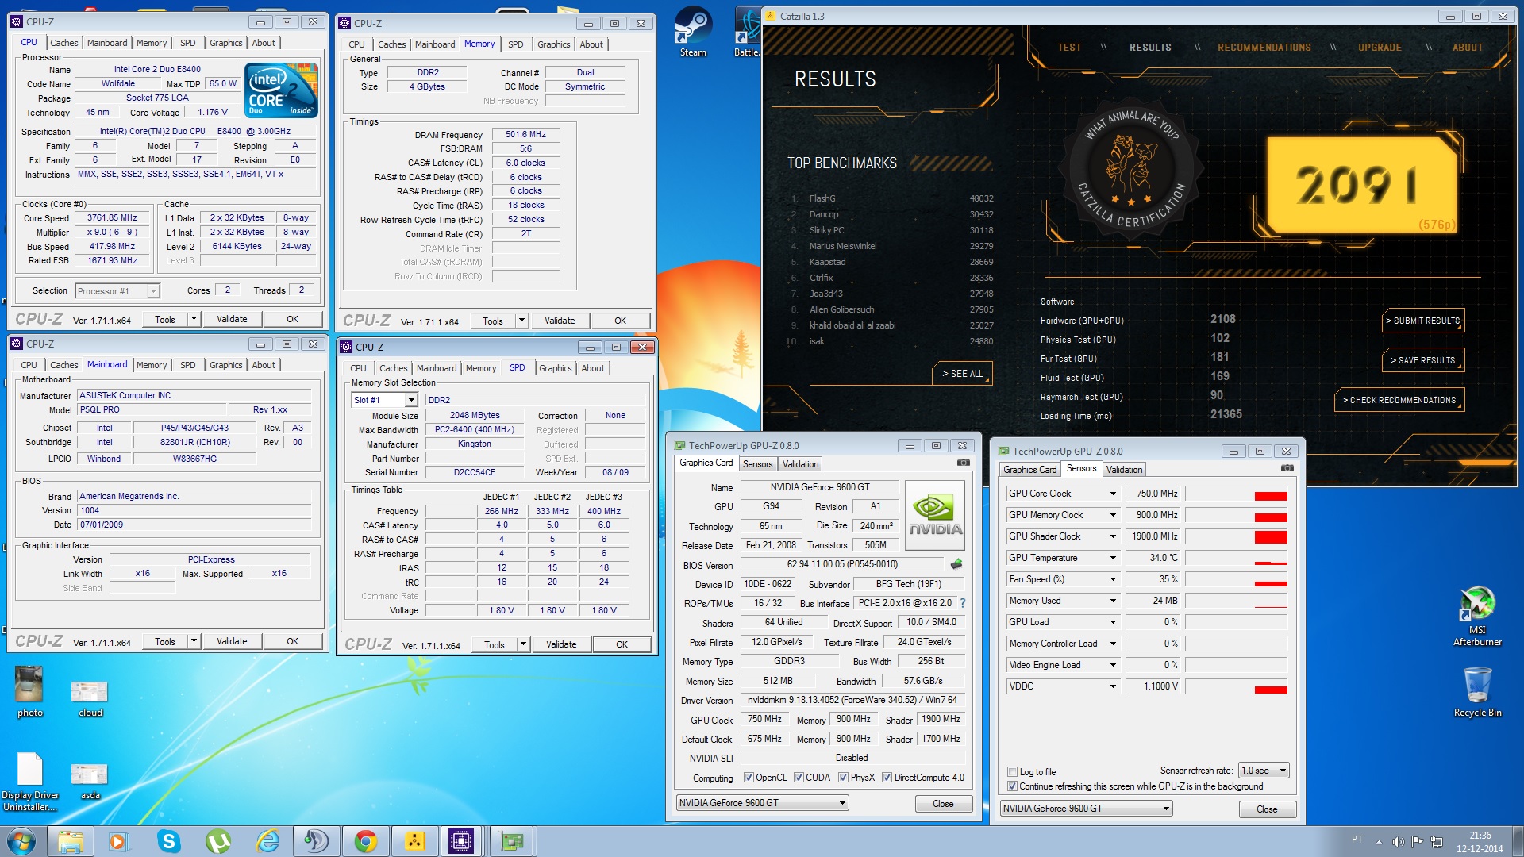Image resolution: width=1524 pixels, height=857 pixels.
Task: Open the Sensor refresh rate dropdown
Action: [x=1264, y=771]
